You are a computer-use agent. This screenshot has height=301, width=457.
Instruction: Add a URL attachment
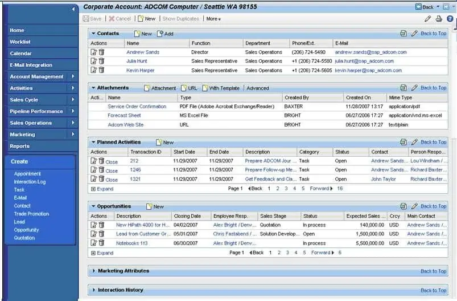(x=189, y=88)
